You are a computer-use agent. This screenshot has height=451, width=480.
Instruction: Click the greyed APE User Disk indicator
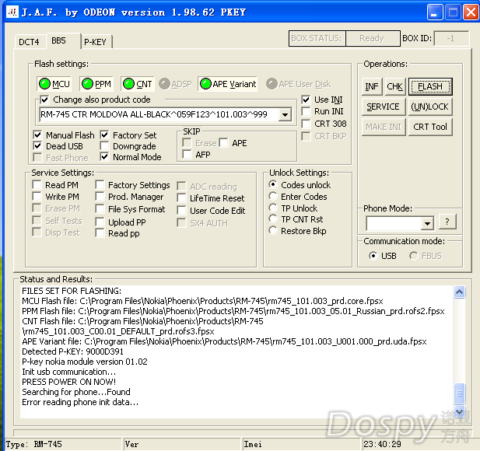(x=299, y=84)
